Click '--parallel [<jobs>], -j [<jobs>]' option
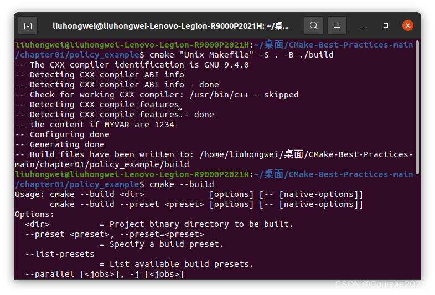 (105, 274)
